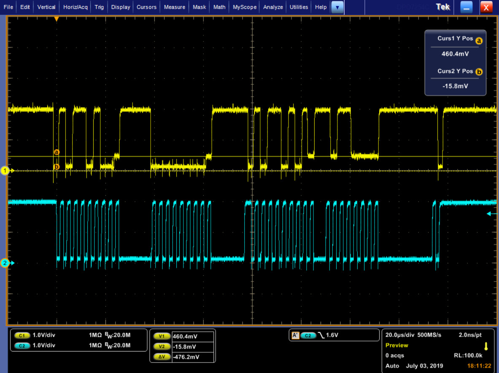Open the Horiz/Acq menu
Screen dimensions: 499x373
(x=76, y=7)
